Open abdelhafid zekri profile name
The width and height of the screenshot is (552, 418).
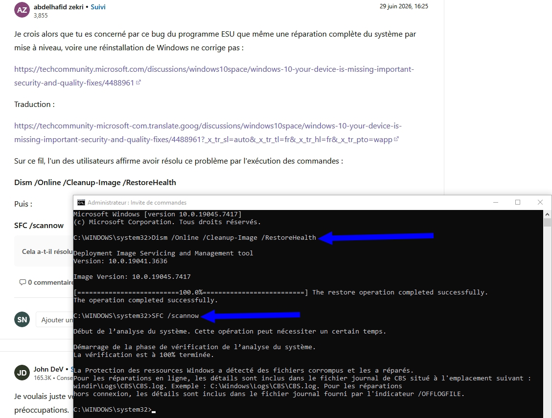[58, 7]
